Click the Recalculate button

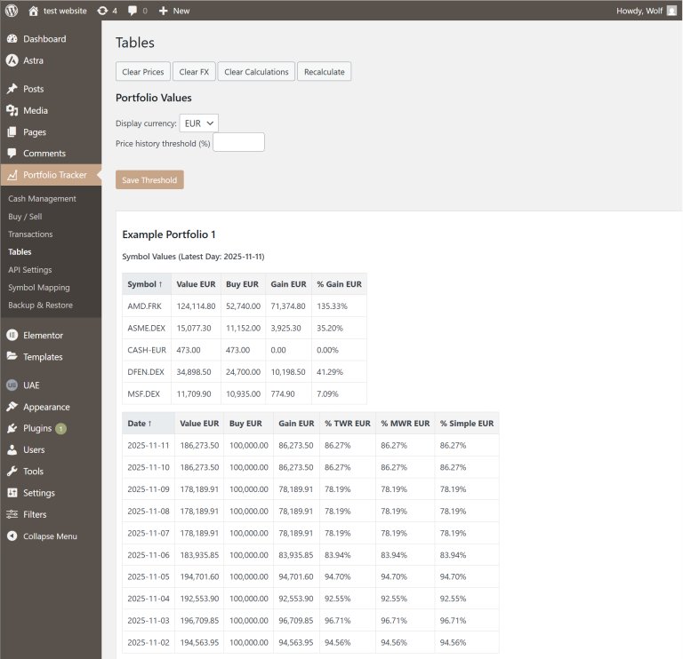[325, 72]
